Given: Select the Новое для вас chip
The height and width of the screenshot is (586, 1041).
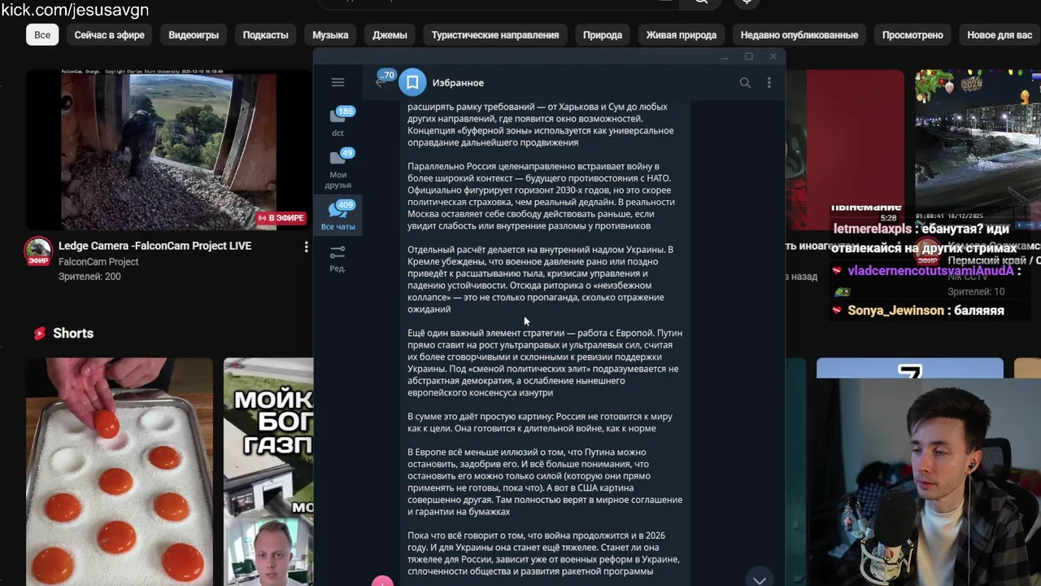Looking at the screenshot, I should (x=1000, y=35).
